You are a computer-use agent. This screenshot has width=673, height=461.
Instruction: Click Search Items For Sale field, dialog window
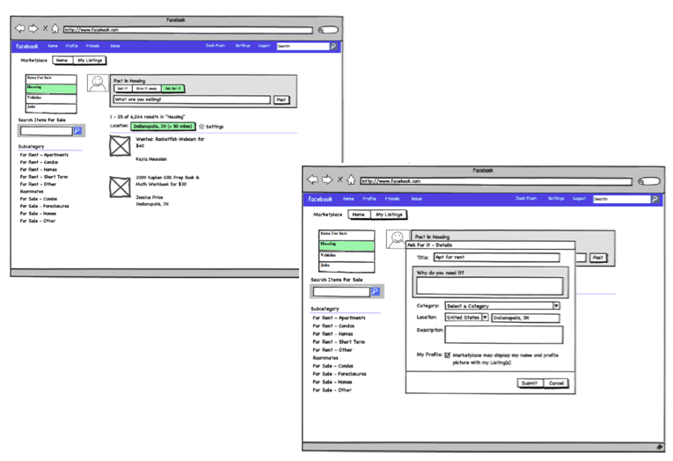coord(341,291)
